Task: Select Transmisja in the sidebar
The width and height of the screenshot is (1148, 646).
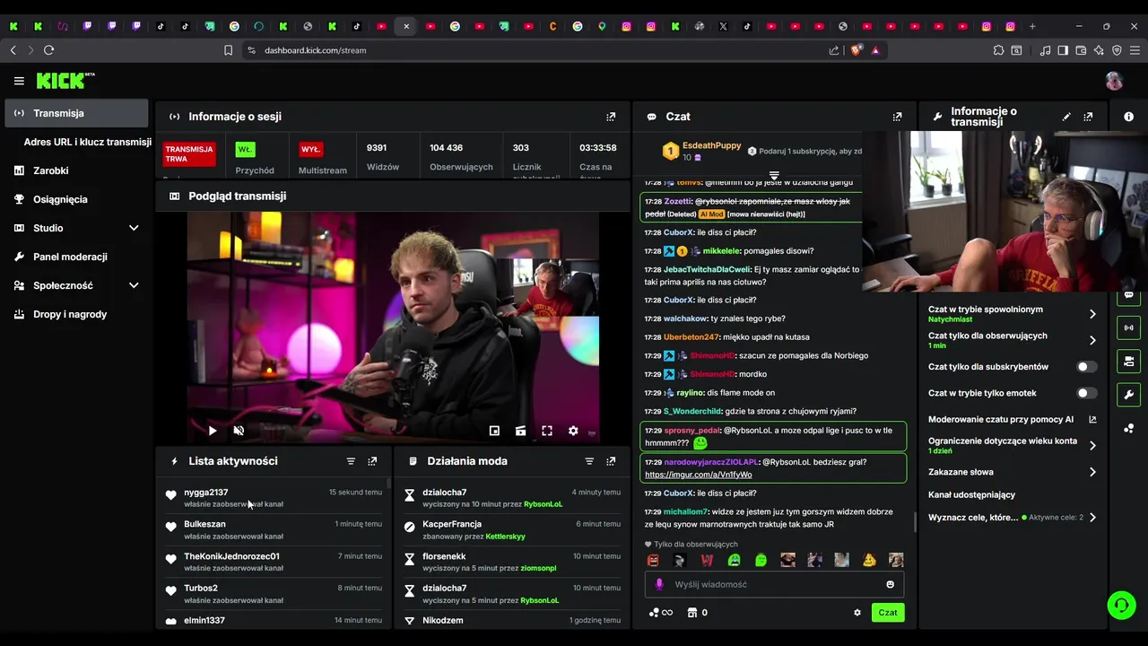Action: tap(76, 113)
